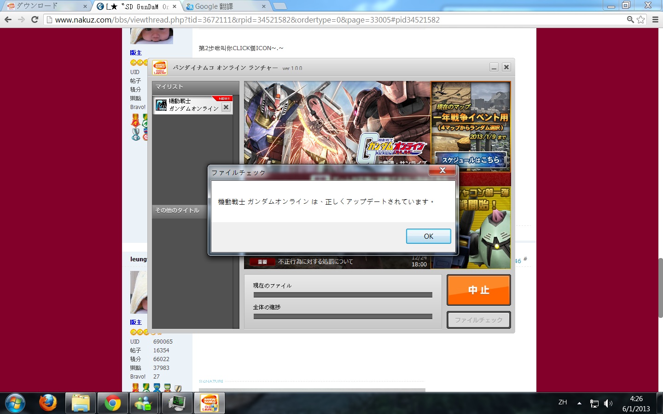Open the network tray icon
Viewport: 663px width, 414px height.
pyautogui.click(x=594, y=403)
